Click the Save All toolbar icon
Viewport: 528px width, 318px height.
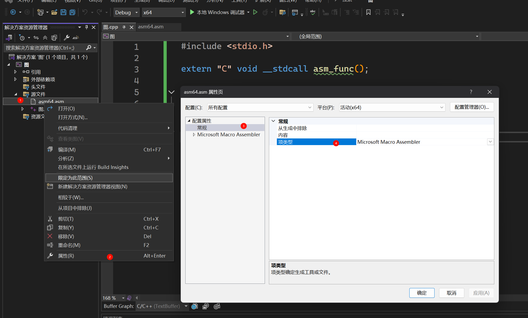pos(72,12)
